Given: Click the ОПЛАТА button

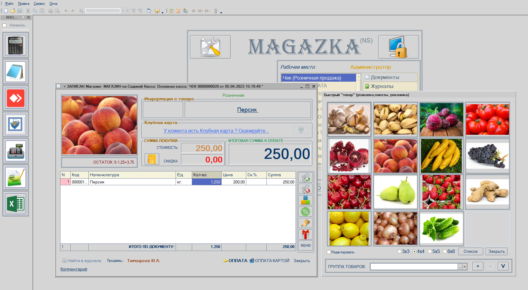Looking at the screenshot, I should point(235,261).
